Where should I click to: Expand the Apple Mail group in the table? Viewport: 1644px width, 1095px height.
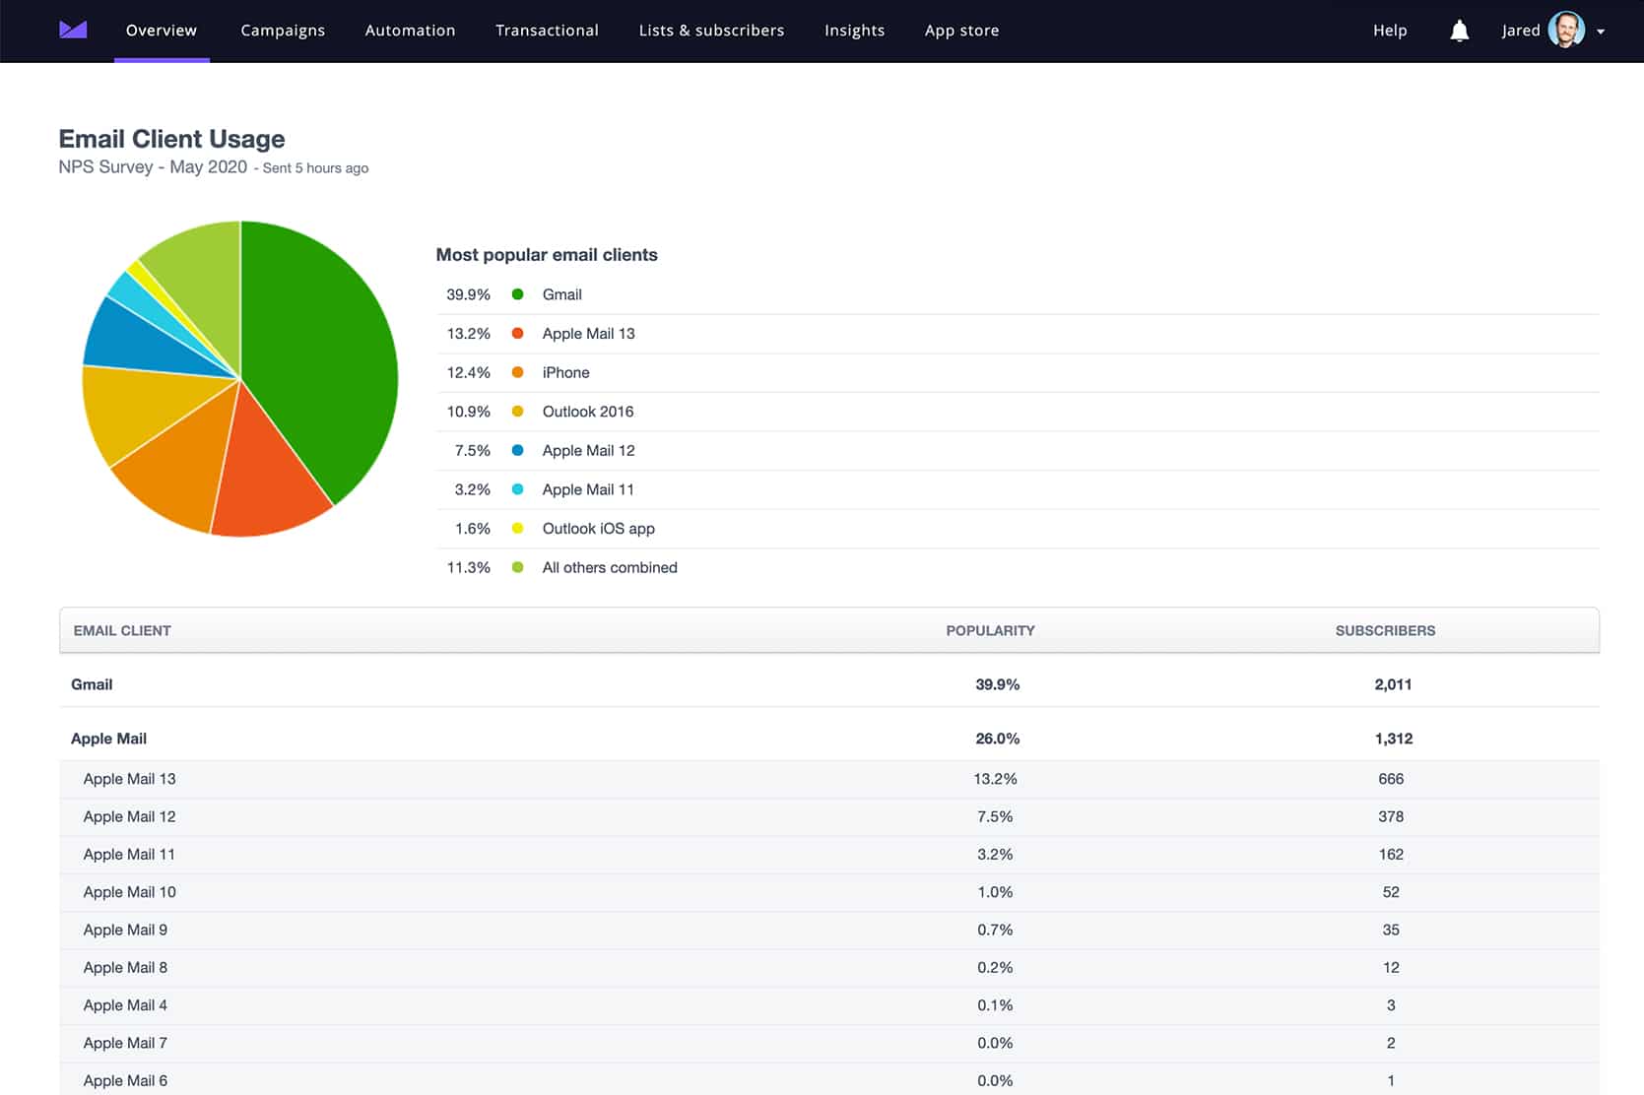108,738
